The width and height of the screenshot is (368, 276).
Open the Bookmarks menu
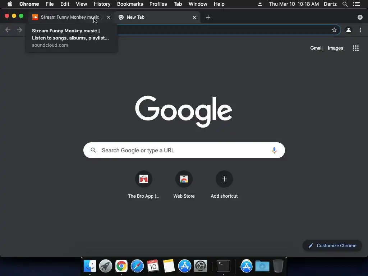pos(130,4)
